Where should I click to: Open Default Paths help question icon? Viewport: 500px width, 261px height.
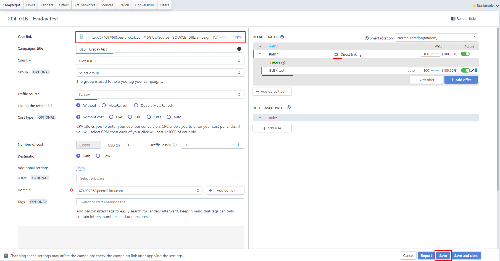[282, 37]
